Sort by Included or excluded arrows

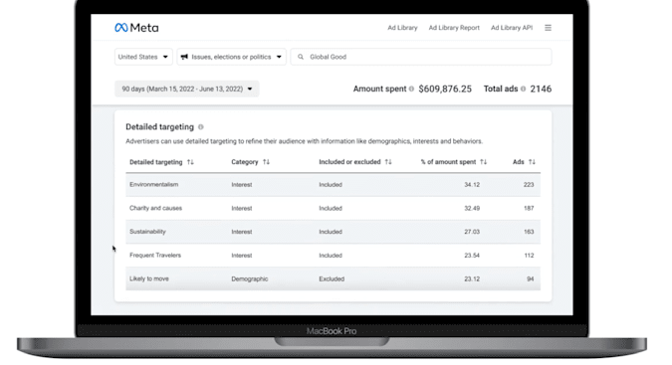click(388, 162)
